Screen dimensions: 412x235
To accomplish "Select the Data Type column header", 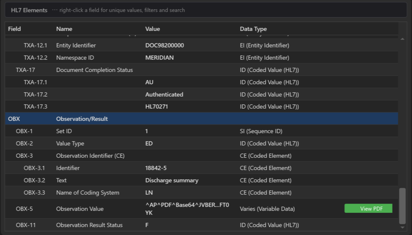I will click(x=253, y=29).
